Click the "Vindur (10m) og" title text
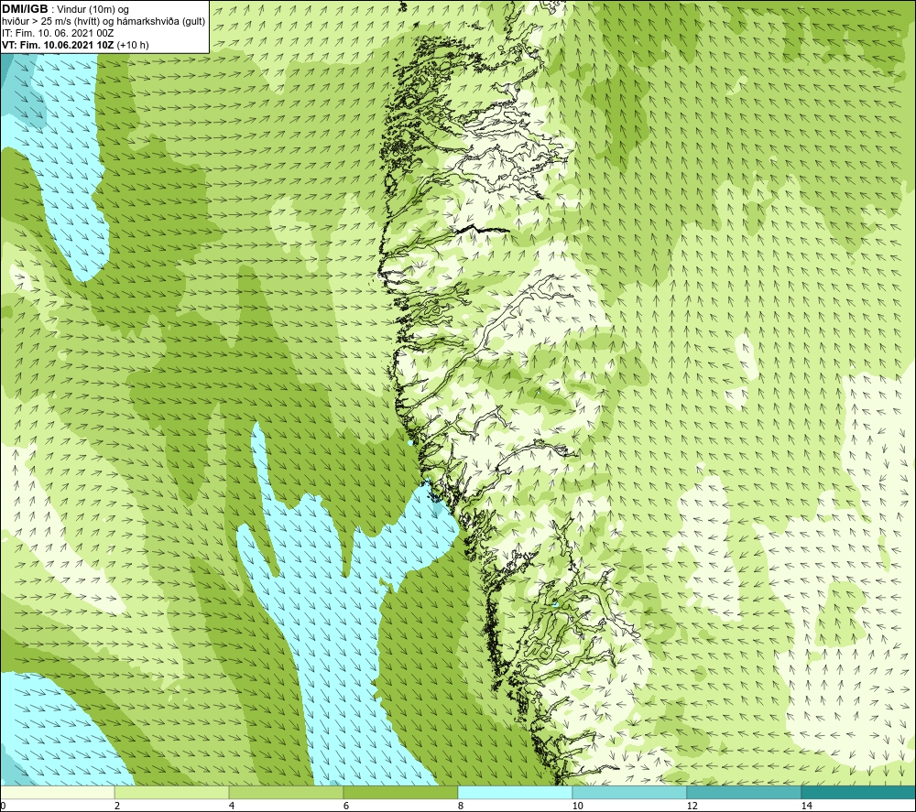This screenshot has width=916, height=812. pyautogui.click(x=93, y=9)
